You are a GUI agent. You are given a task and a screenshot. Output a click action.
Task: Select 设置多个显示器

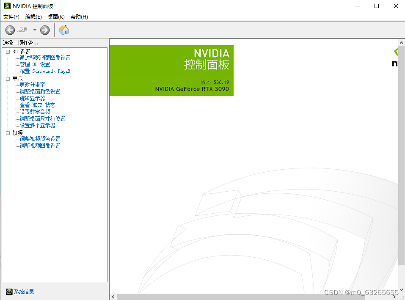tap(37, 126)
